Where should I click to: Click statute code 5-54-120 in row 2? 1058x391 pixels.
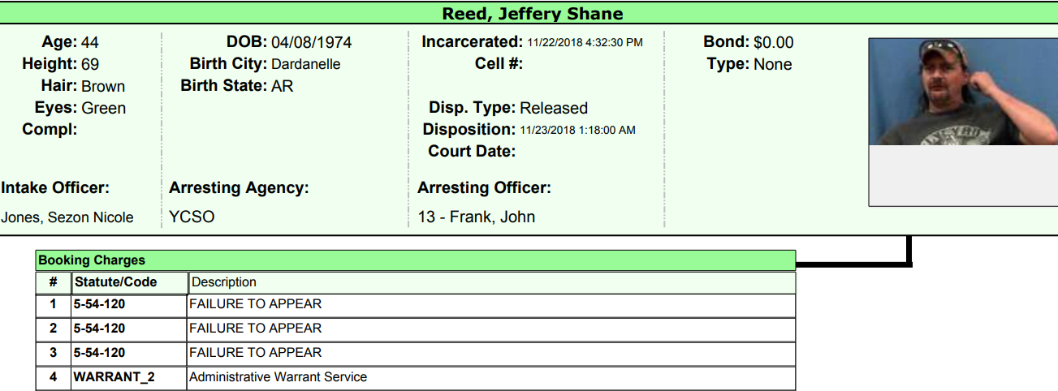click(x=99, y=329)
